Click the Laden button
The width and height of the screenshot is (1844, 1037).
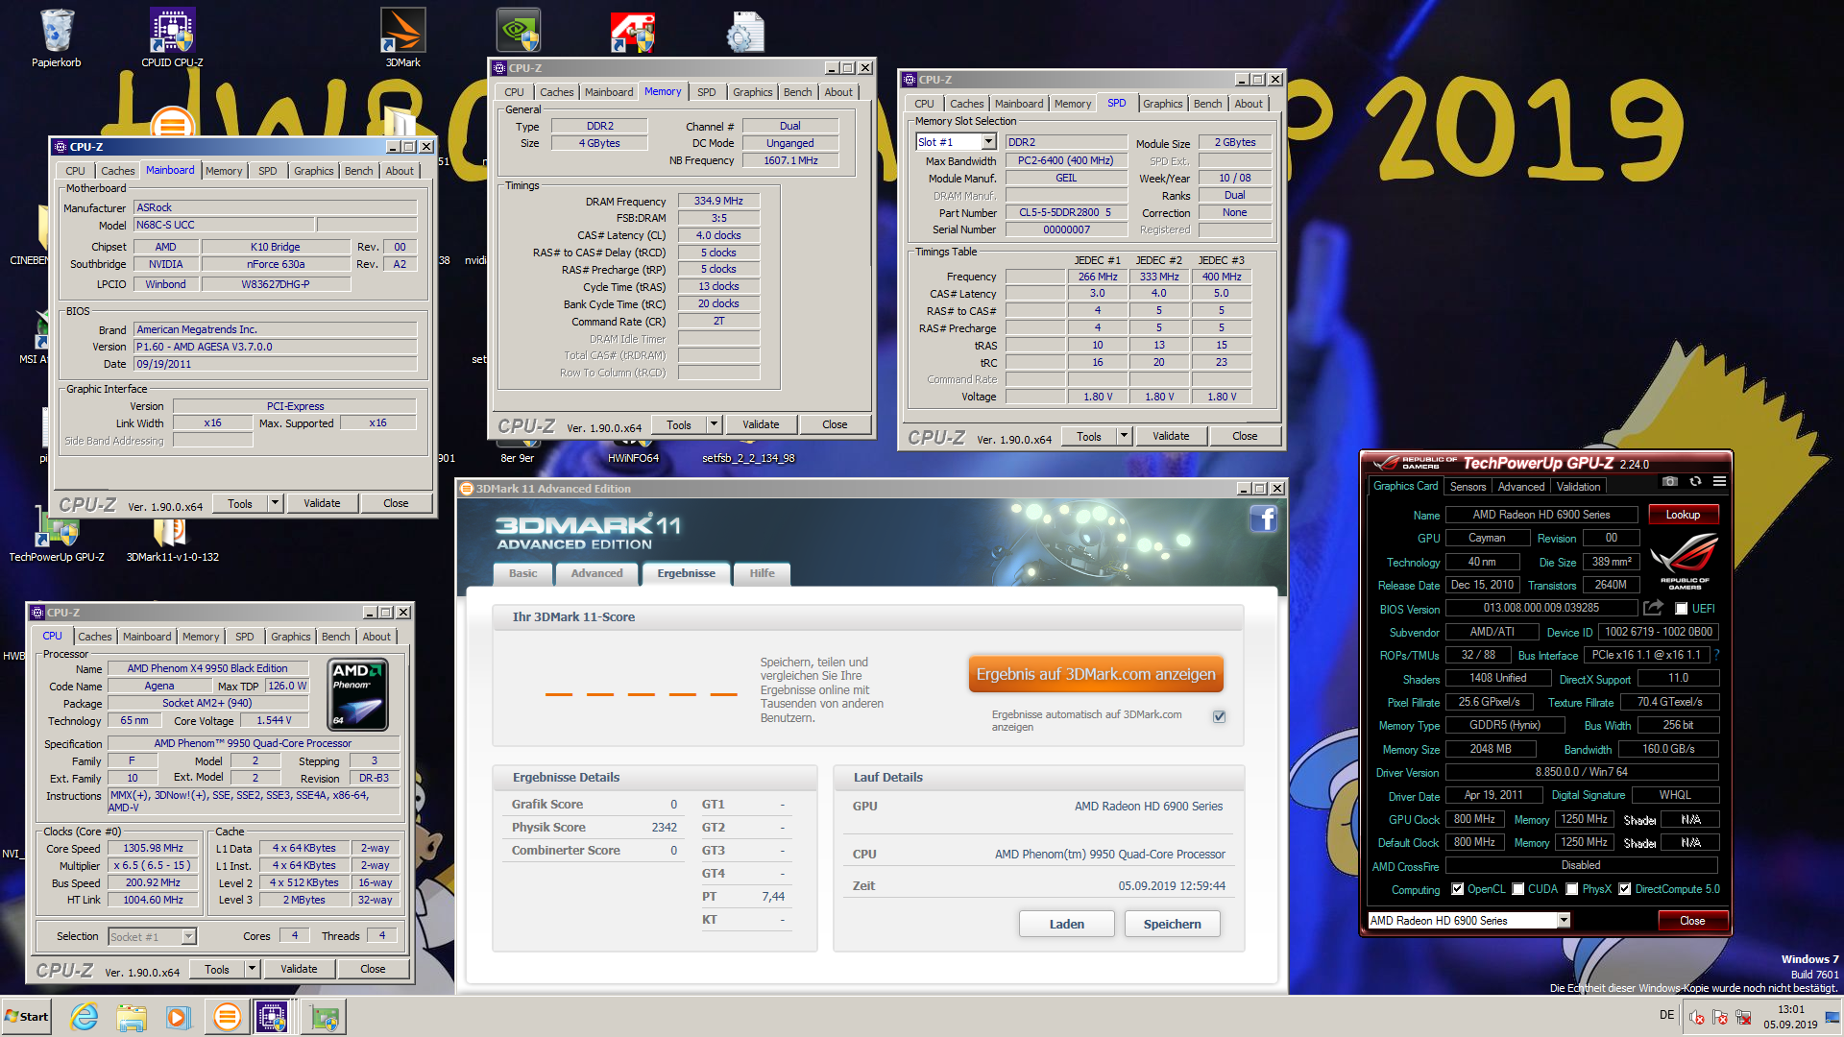click(1066, 924)
